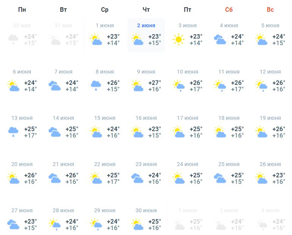Image resolution: width=292 pixels, height=235 pixels.
Task: Click the sun-and-rain icon for 10 июня
Action: [x=178, y=86]
